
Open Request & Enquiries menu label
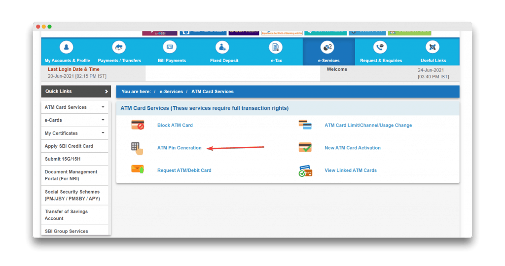(381, 61)
